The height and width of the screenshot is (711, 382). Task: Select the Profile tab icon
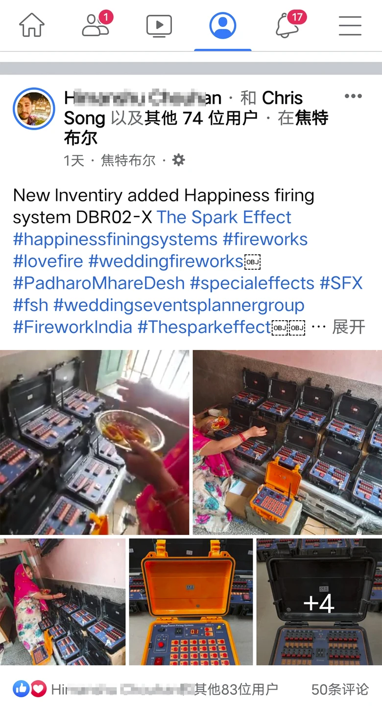(x=223, y=25)
